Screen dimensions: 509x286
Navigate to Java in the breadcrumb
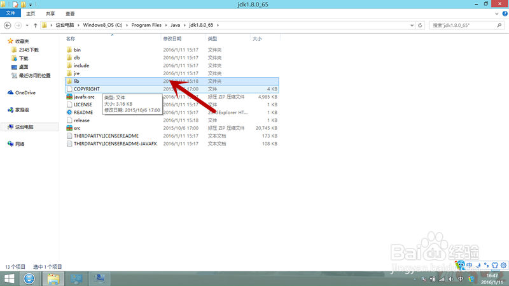click(x=176, y=25)
